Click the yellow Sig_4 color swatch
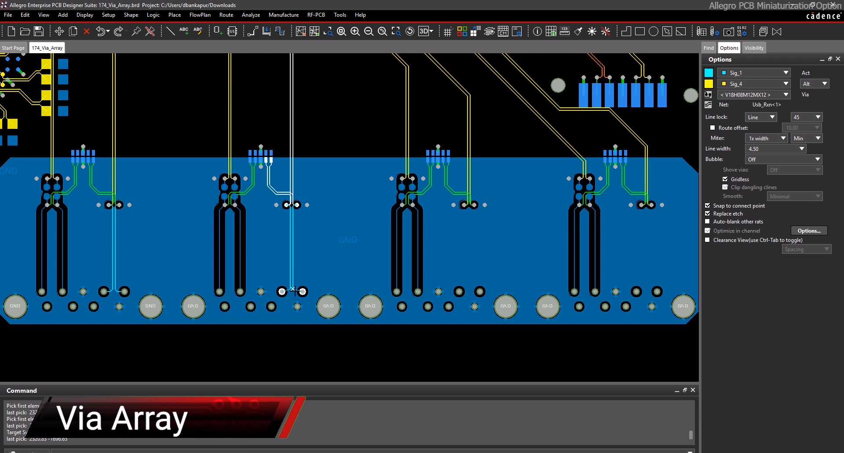 pos(709,84)
